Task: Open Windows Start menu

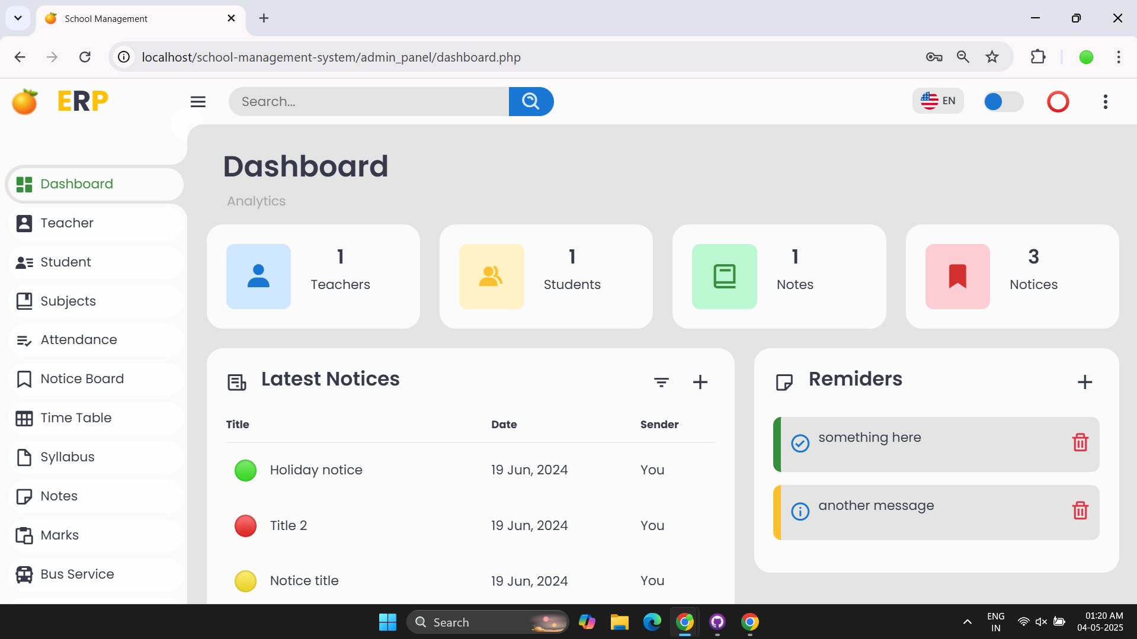Action: [387, 622]
